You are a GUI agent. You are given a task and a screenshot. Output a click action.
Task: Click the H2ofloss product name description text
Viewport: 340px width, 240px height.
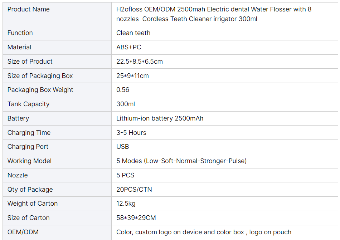pyautogui.click(x=214, y=14)
